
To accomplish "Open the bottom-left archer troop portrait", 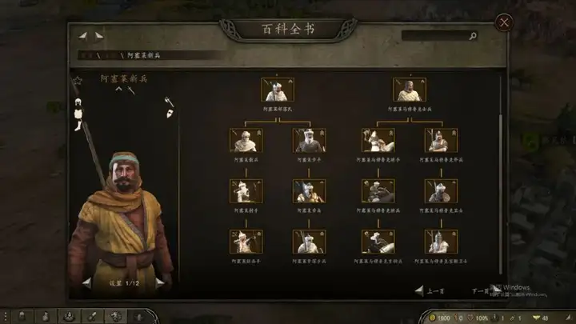I will (246, 242).
